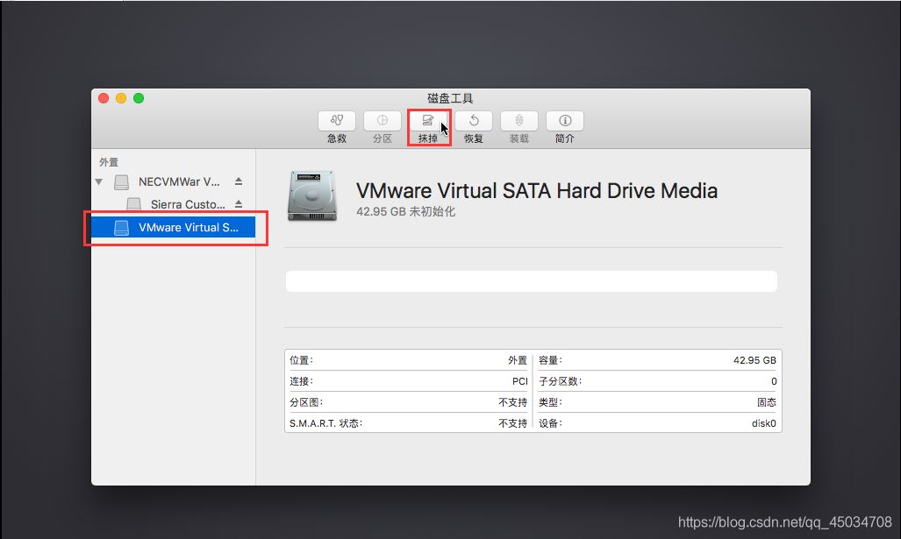Click the 磁盘工具 window title
The image size is (901, 539).
(450, 98)
